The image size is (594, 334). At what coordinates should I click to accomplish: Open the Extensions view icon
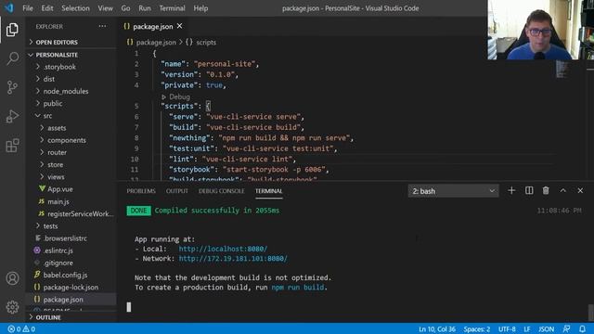tap(12, 146)
